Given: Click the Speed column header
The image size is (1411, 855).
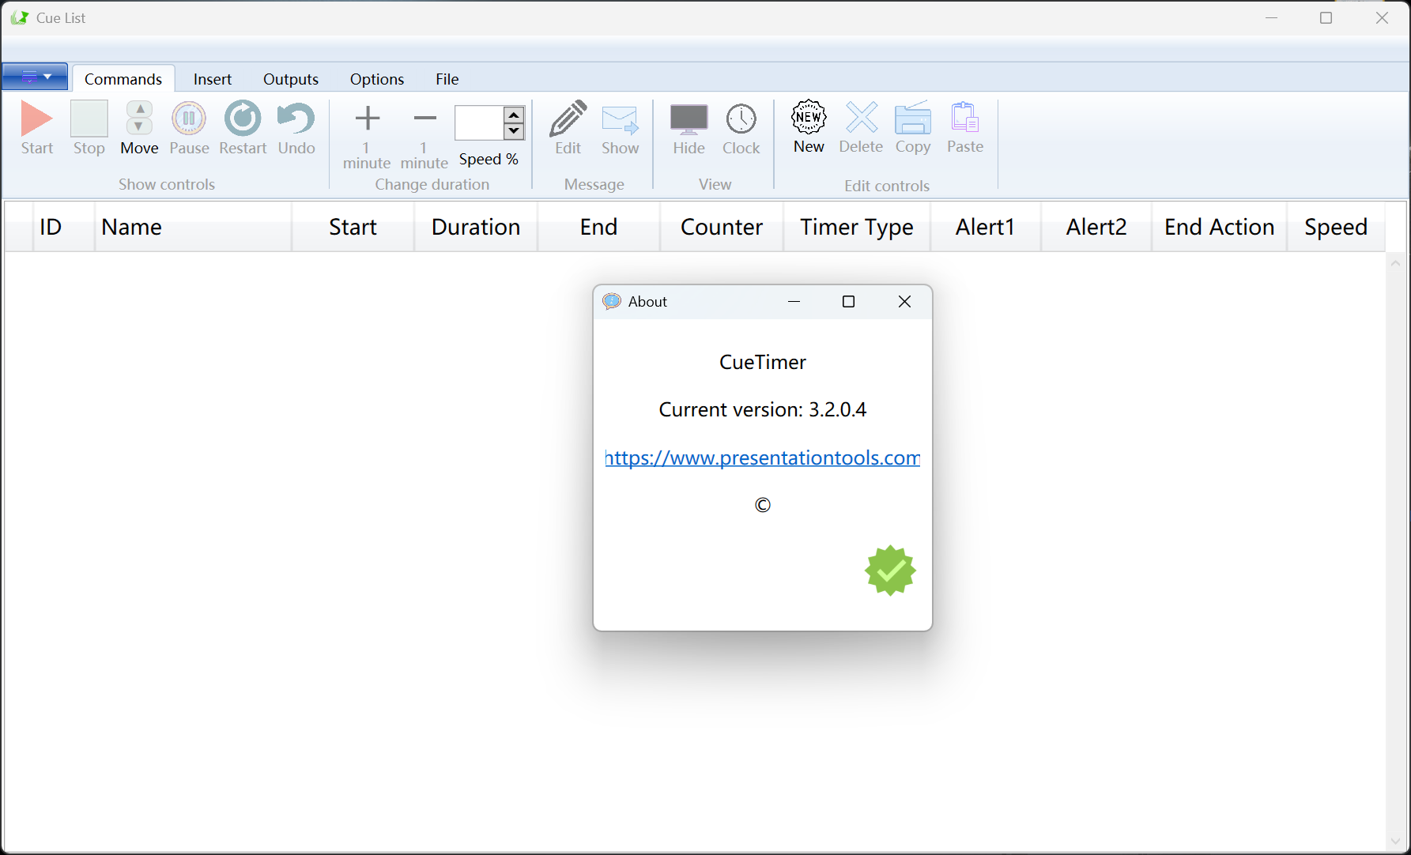Looking at the screenshot, I should coord(1336,227).
